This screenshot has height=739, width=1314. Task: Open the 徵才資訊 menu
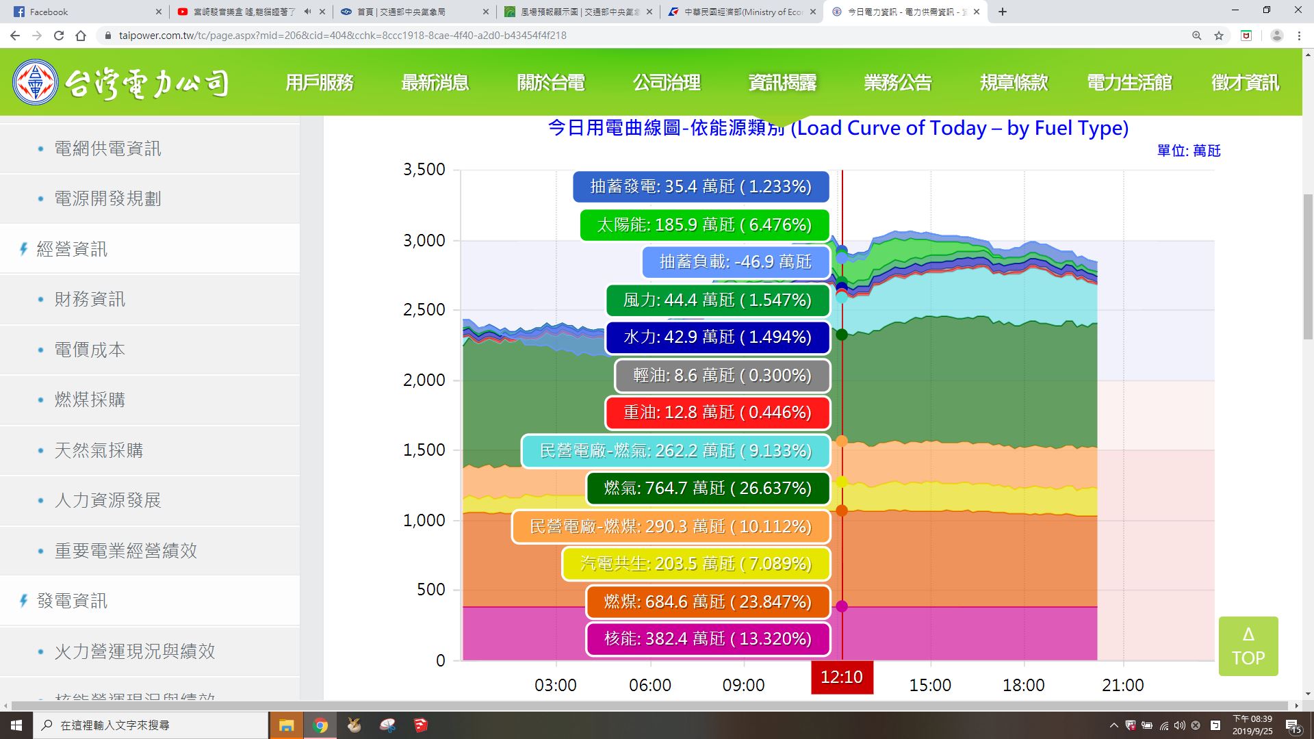tap(1245, 83)
